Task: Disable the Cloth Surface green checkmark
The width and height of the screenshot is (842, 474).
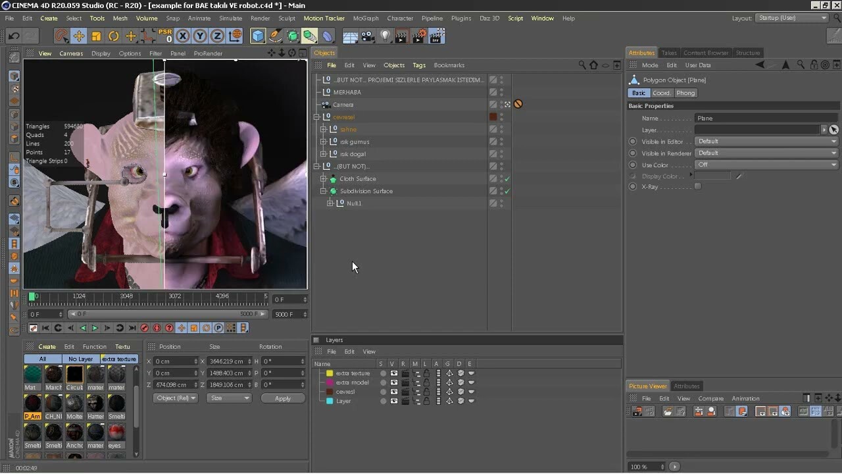Action: coord(507,178)
